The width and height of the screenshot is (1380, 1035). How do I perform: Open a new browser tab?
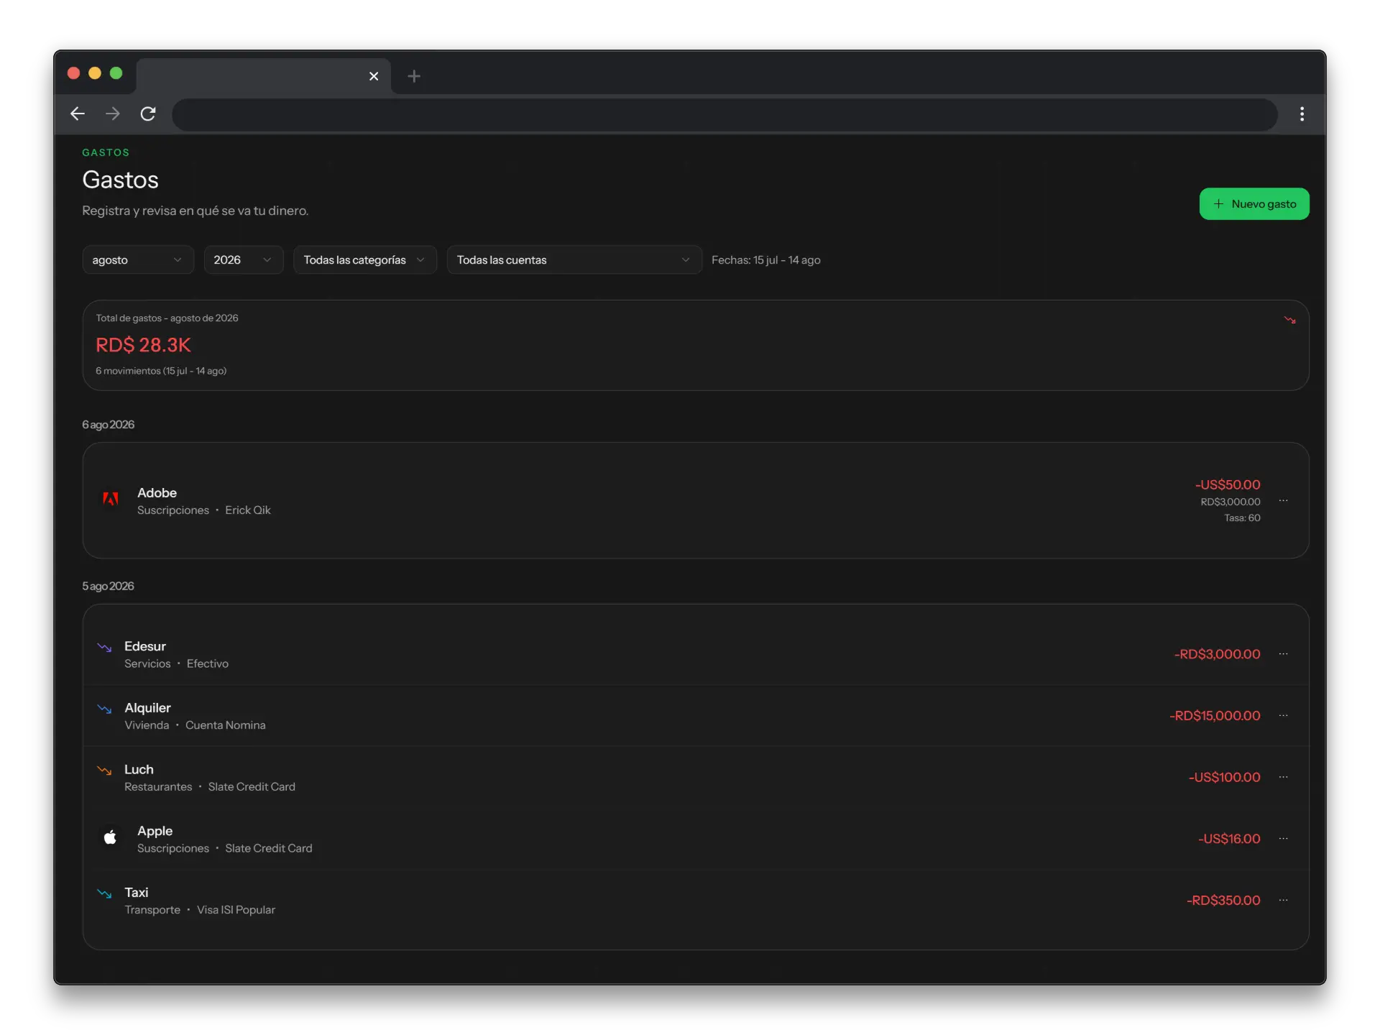414,76
